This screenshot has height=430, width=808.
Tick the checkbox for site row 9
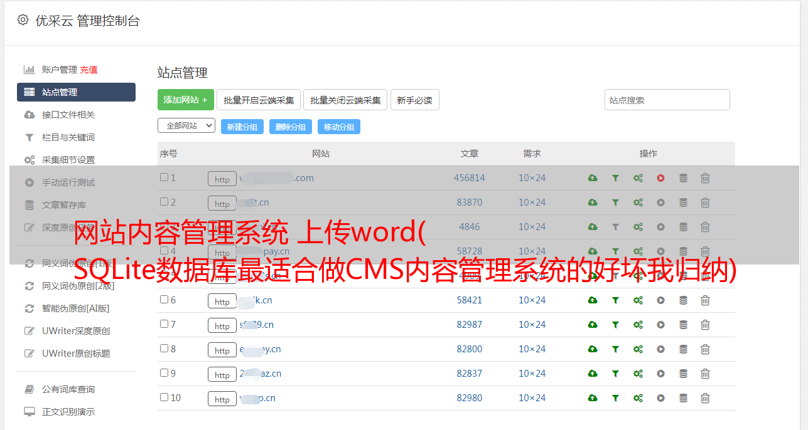tap(164, 373)
